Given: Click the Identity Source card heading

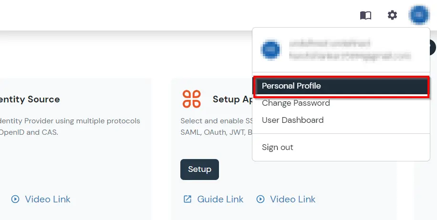Looking at the screenshot, I should click(x=30, y=99).
